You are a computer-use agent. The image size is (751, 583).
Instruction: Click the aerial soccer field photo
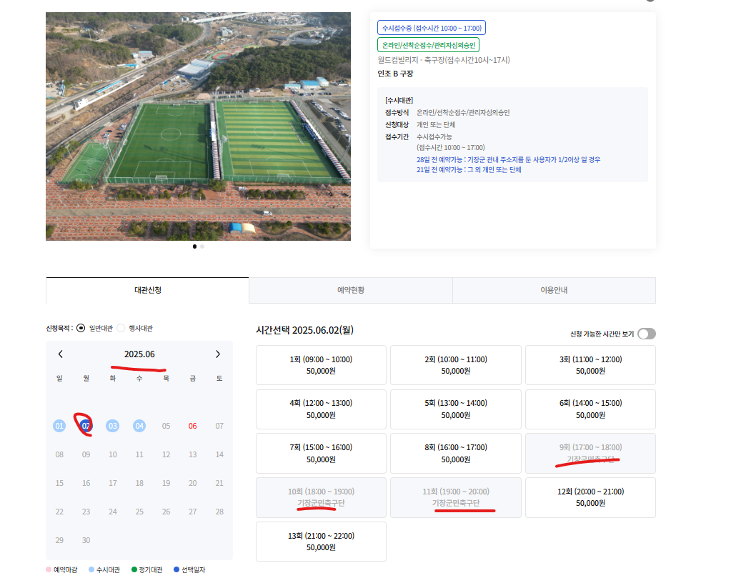198,126
